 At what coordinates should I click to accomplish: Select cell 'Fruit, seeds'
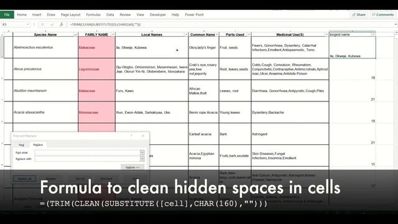[235, 47]
